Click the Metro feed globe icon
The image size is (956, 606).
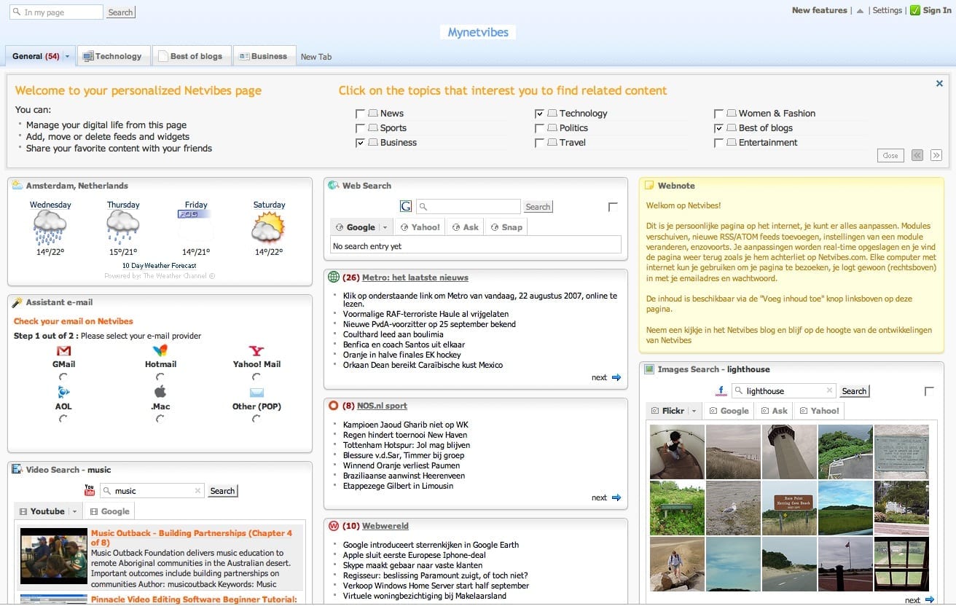point(334,278)
